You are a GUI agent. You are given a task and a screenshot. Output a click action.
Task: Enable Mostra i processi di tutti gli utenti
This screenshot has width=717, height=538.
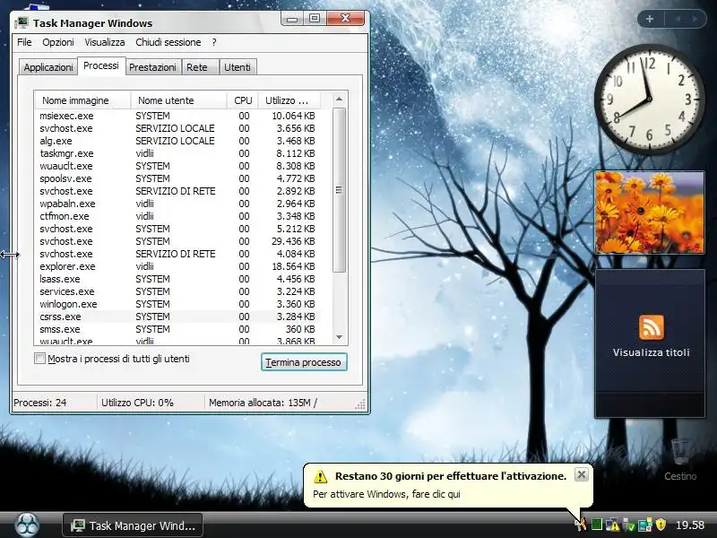click(40, 359)
